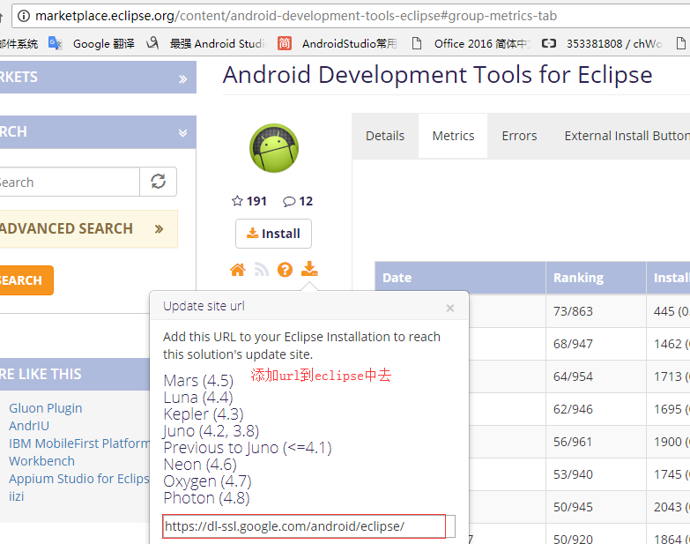Screen dimensions: 690x544
Task: Switch to the Details tab
Action: [x=385, y=136]
